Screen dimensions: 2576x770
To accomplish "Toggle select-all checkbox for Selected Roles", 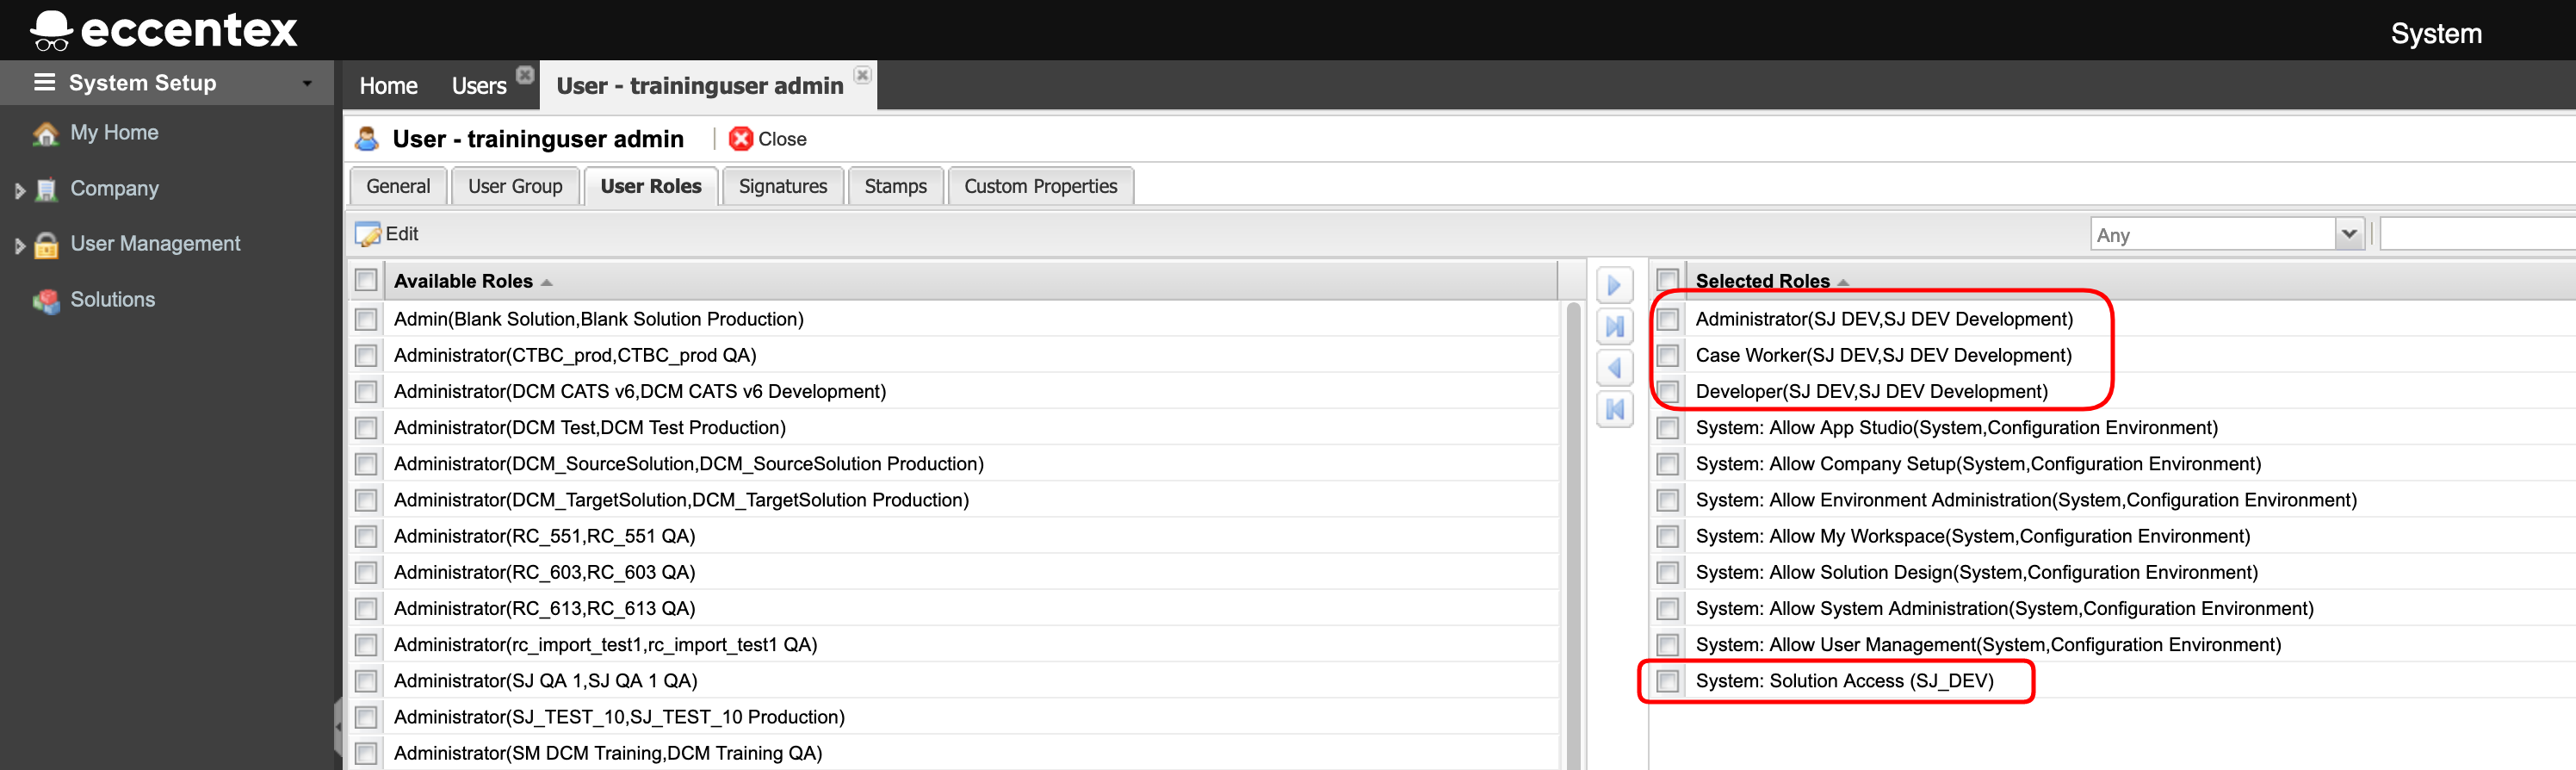I will click(1667, 279).
